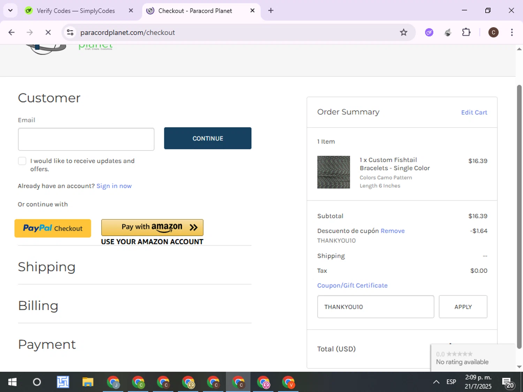523x392 pixels.
Task: Click the gray bird extension icon
Action: (448, 32)
